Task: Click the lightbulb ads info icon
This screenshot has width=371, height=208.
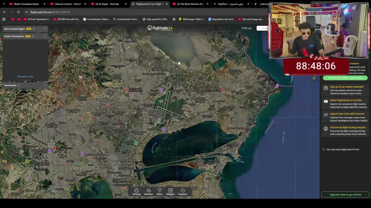Action: coord(324,149)
